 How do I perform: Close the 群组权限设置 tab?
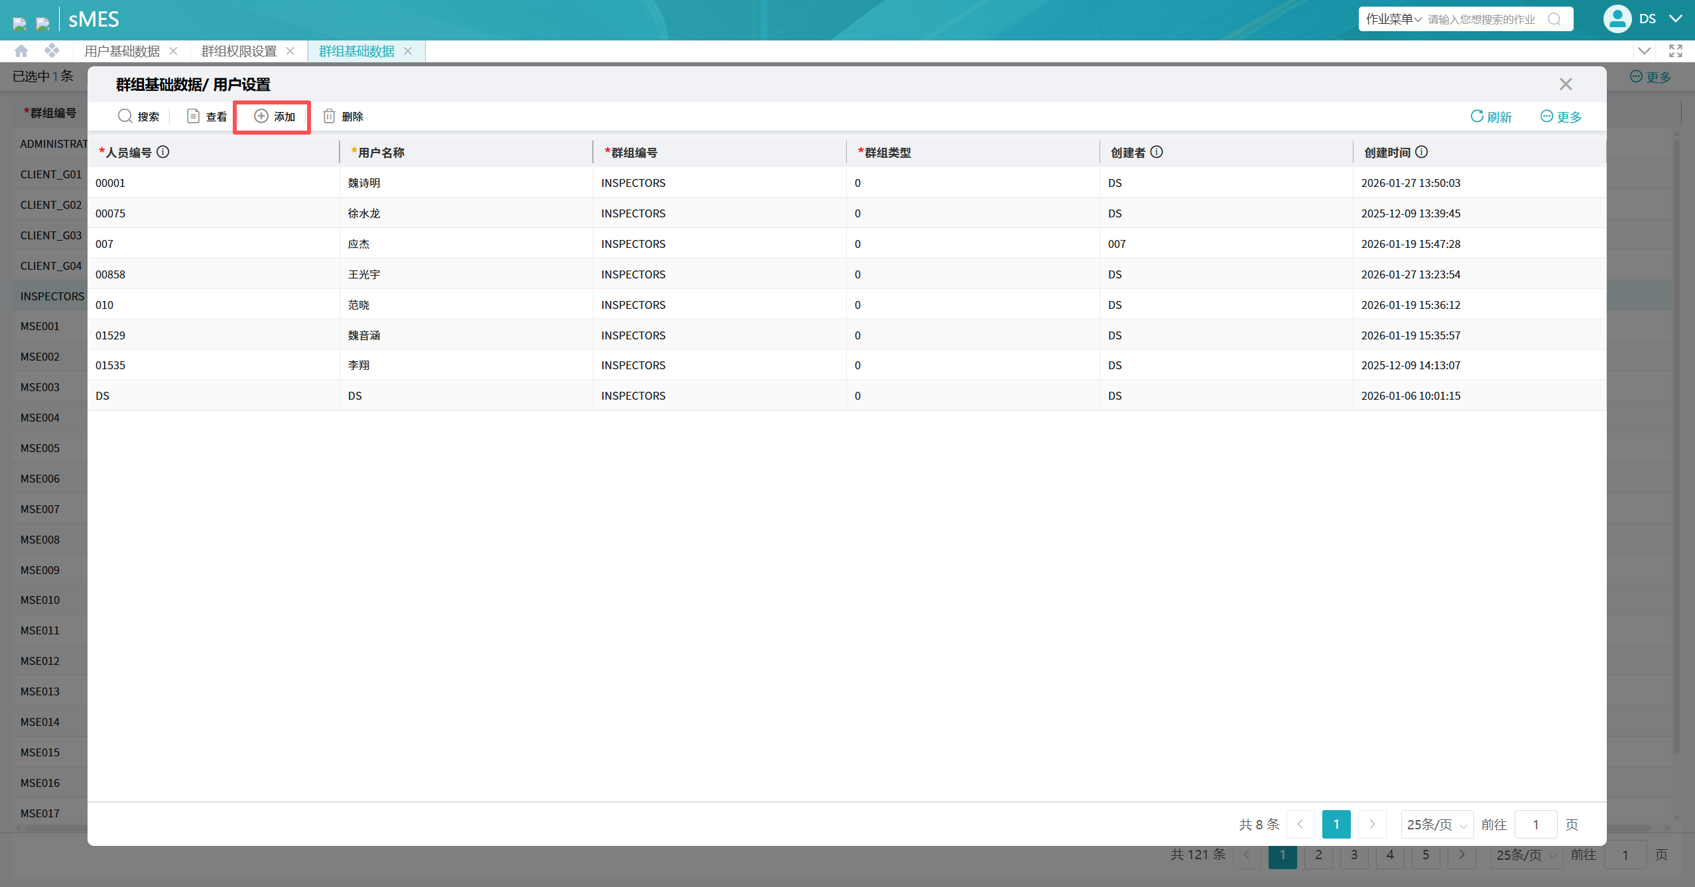[290, 51]
